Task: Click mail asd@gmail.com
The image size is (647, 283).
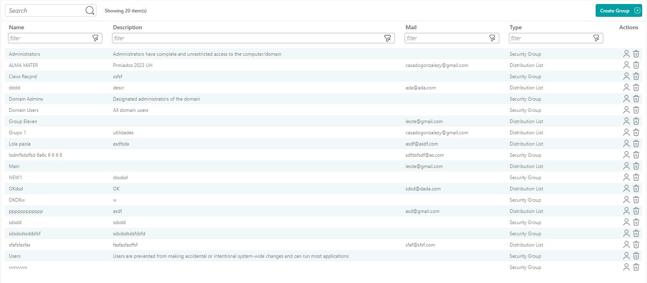Action: (x=422, y=211)
